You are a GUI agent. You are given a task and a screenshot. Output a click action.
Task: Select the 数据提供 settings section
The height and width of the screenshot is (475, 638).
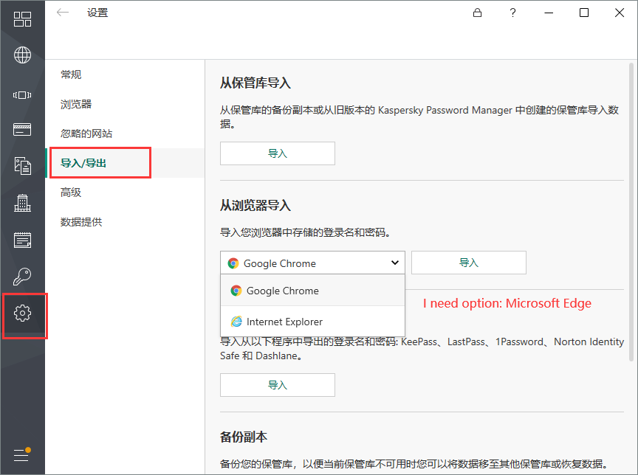[x=81, y=222]
